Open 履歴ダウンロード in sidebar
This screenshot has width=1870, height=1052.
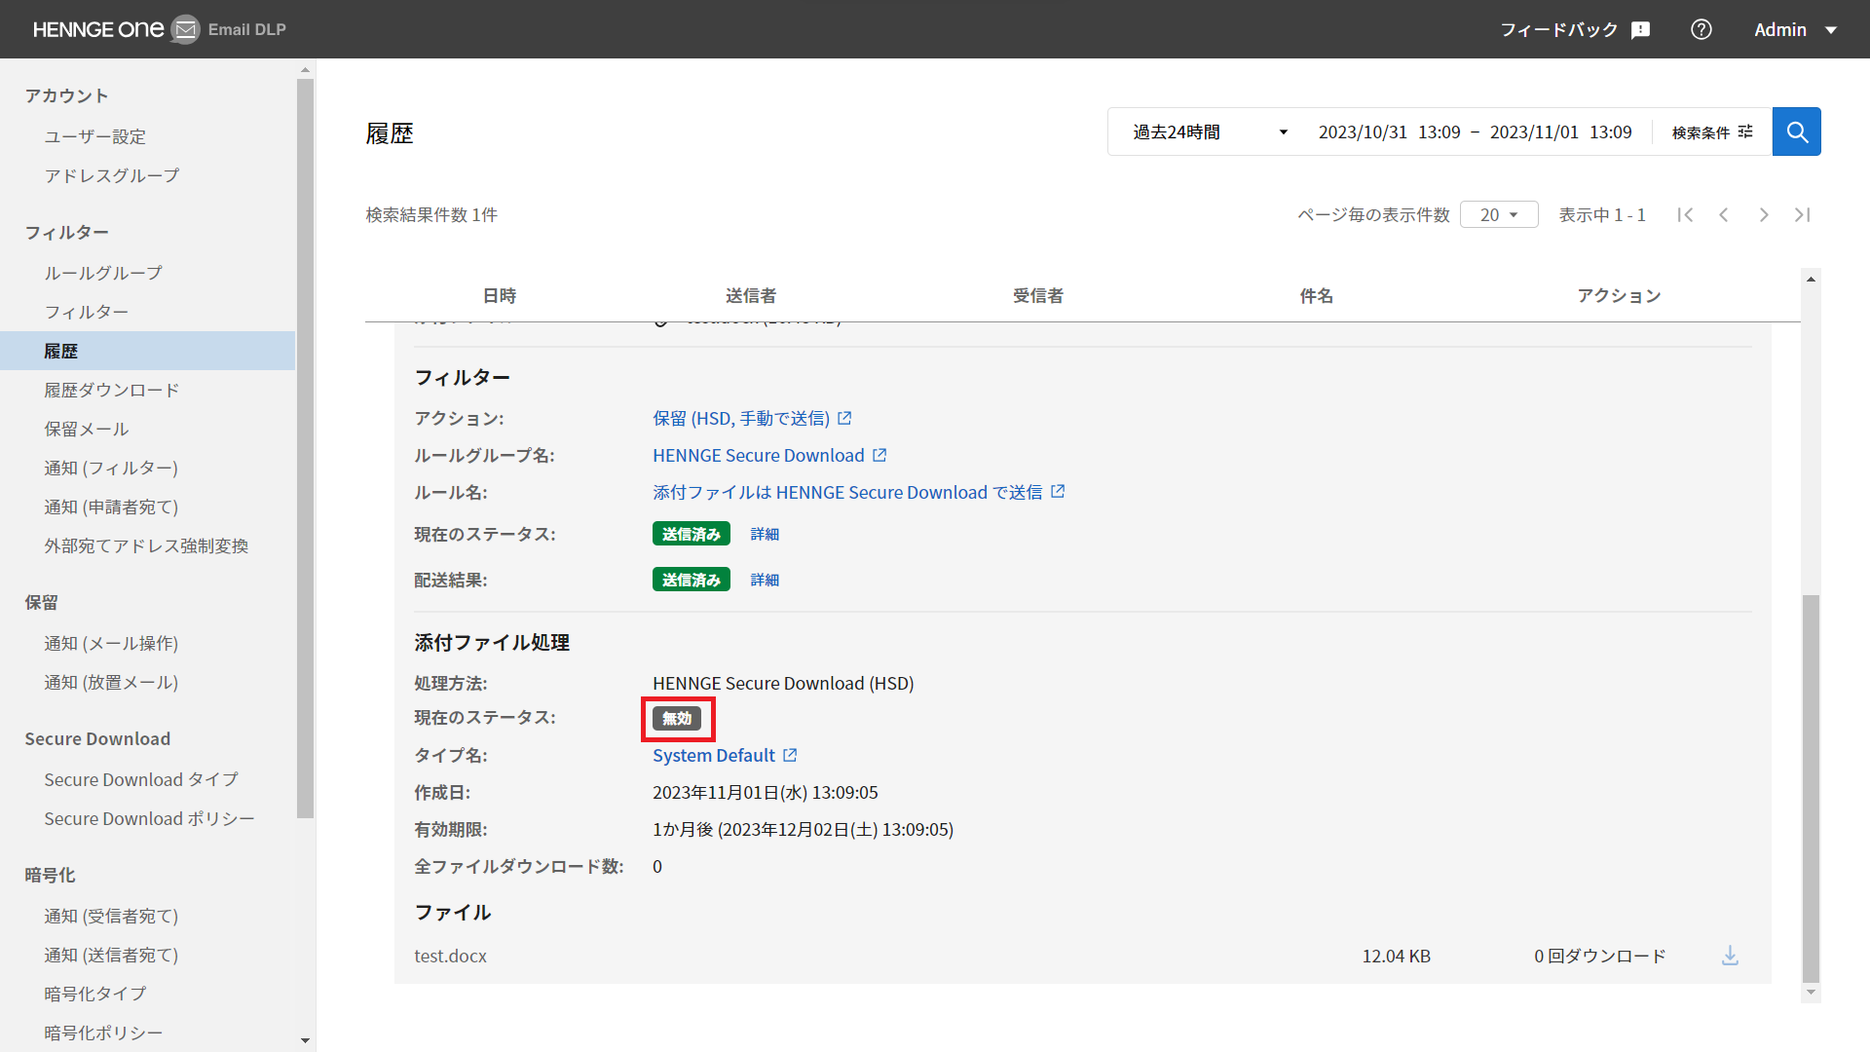point(112,390)
